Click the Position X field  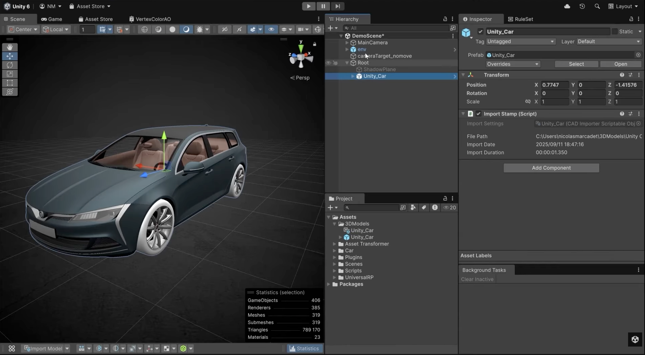pos(555,85)
